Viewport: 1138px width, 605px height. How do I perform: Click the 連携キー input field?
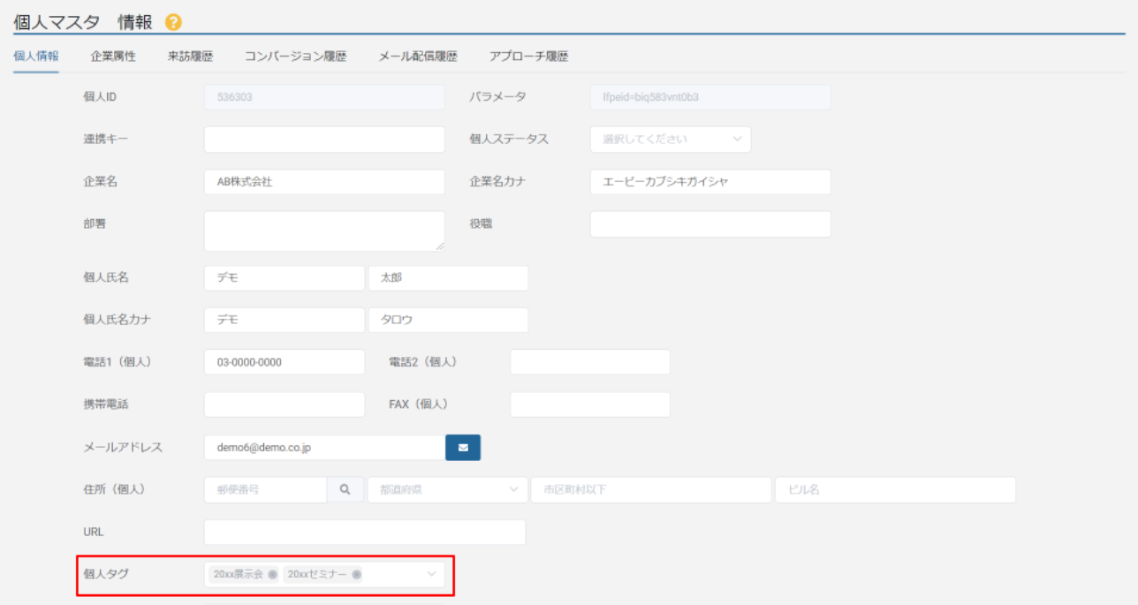click(x=324, y=140)
